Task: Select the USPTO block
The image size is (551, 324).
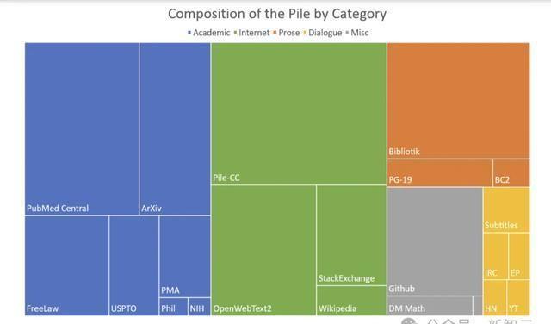Action: tap(134, 265)
